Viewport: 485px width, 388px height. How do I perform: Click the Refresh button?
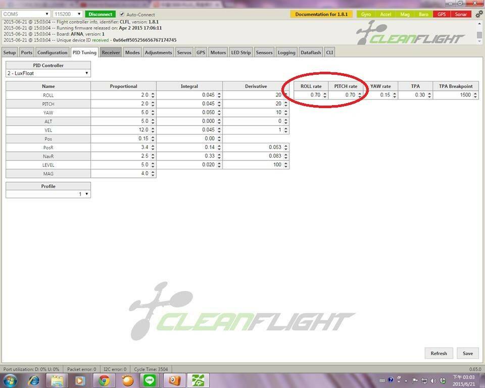click(x=439, y=353)
